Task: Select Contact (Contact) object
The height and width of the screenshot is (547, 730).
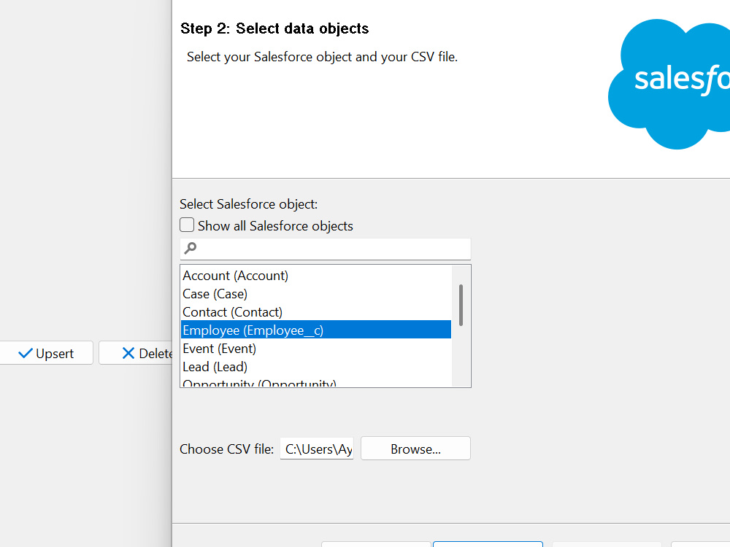Action: pos(315,312)
